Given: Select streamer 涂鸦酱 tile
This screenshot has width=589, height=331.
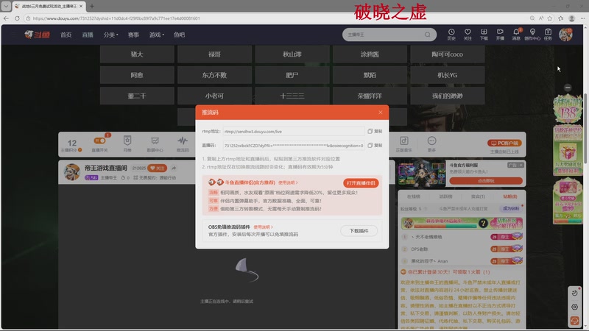Looking at the screenshot, I should tap(370, 54).
